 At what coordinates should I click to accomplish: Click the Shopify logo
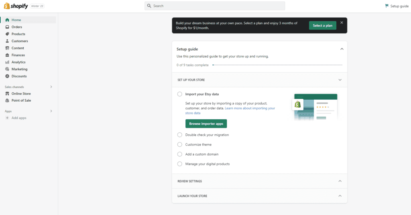click(16, 6)
